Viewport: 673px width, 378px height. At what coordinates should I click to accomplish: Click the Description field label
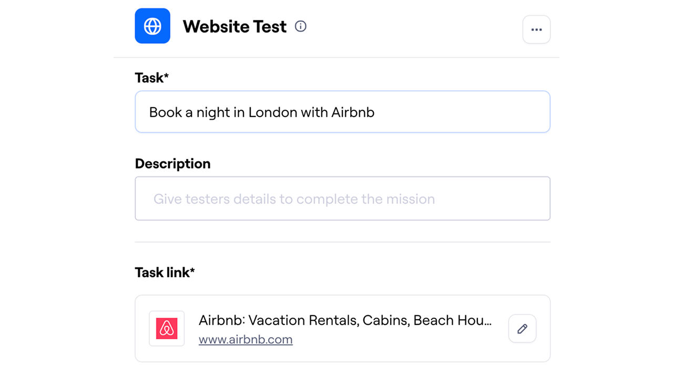coord(172,164)
